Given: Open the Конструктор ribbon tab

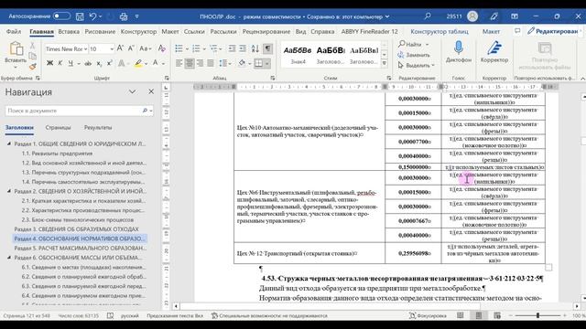Looking at the screenshot, I should (x=138, y=32).
